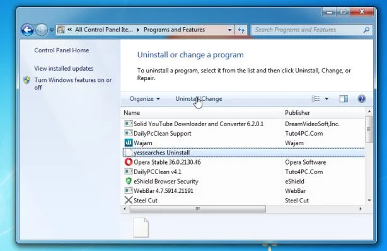Screen dimensions: 387x251
Task: Click the All Control Panel Items breadcrumb
Action: [x=103, y=30]
